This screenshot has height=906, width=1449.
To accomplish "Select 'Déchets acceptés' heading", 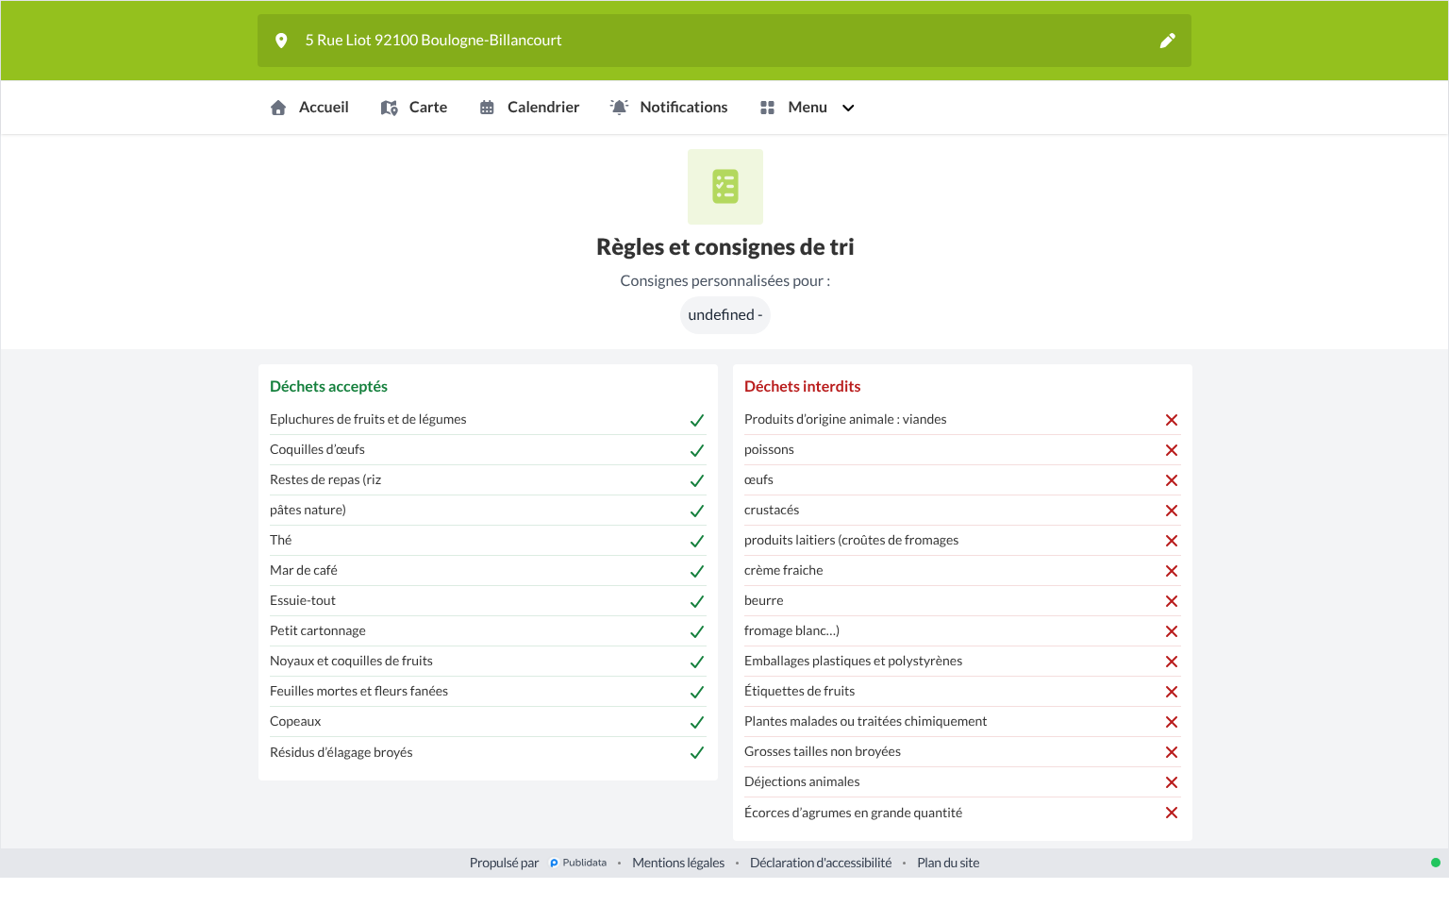I will click(x=328, y=386).
